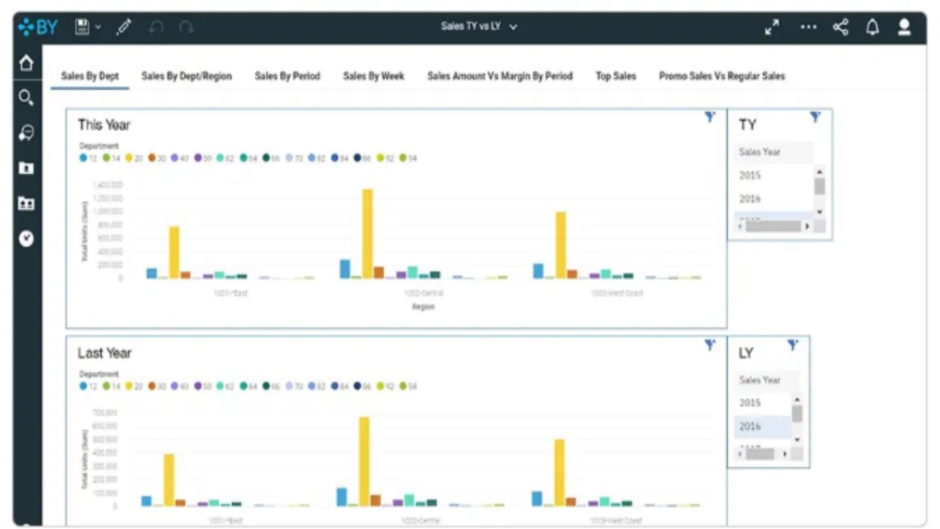Screen dimensions: 940x529
Task: Click the filter icon on This Year chart
Action: [710, 117]
